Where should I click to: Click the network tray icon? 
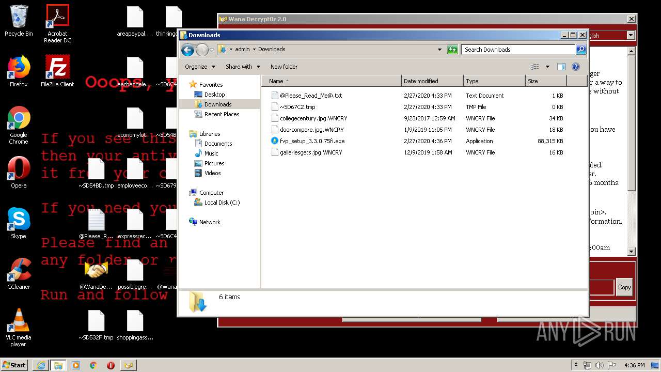(x=587, y=365)
